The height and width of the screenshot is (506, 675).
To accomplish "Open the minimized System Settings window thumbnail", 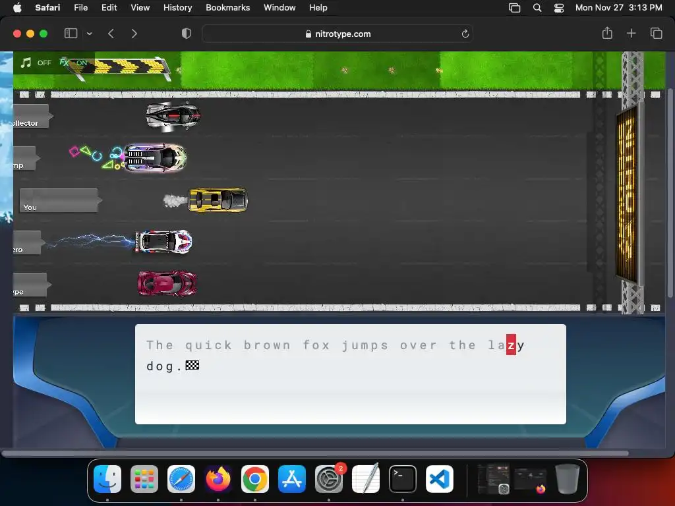I will point(493,479).
